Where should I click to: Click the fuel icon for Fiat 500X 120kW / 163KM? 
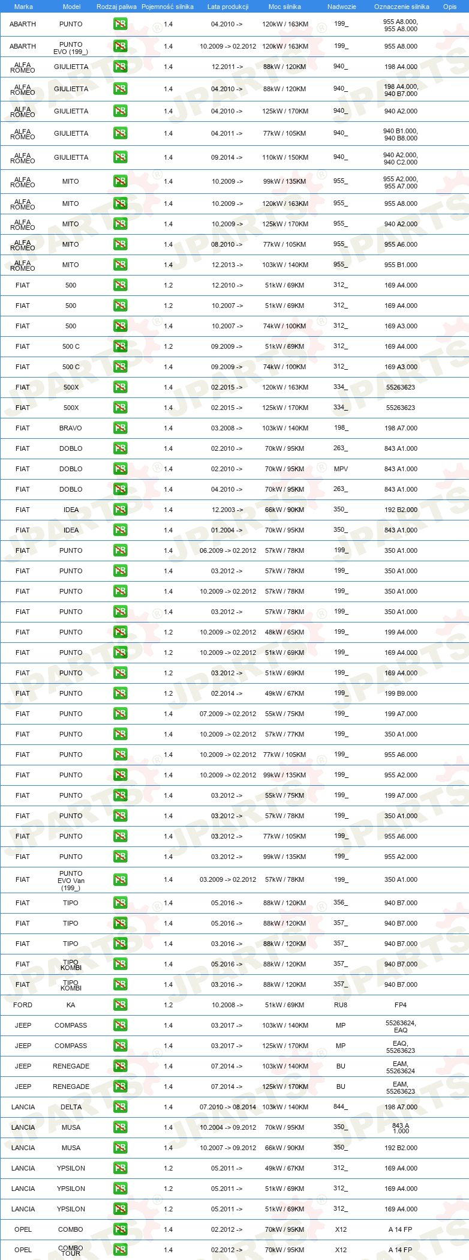120,387
